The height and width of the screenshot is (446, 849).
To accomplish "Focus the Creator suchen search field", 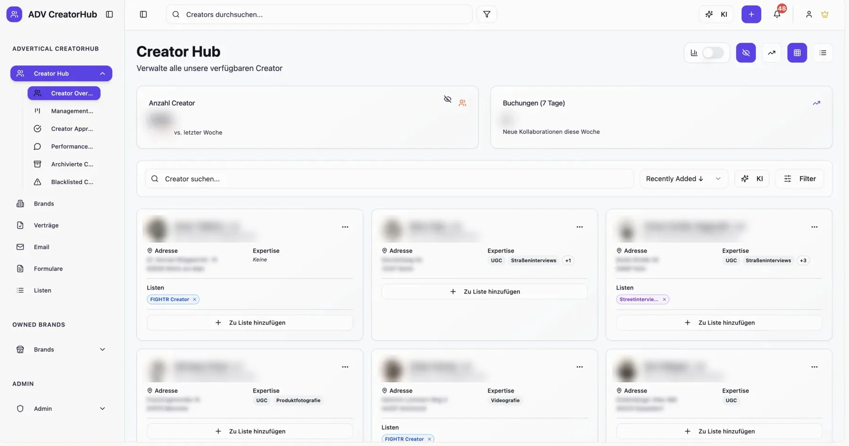I will [x=389, y=179].
